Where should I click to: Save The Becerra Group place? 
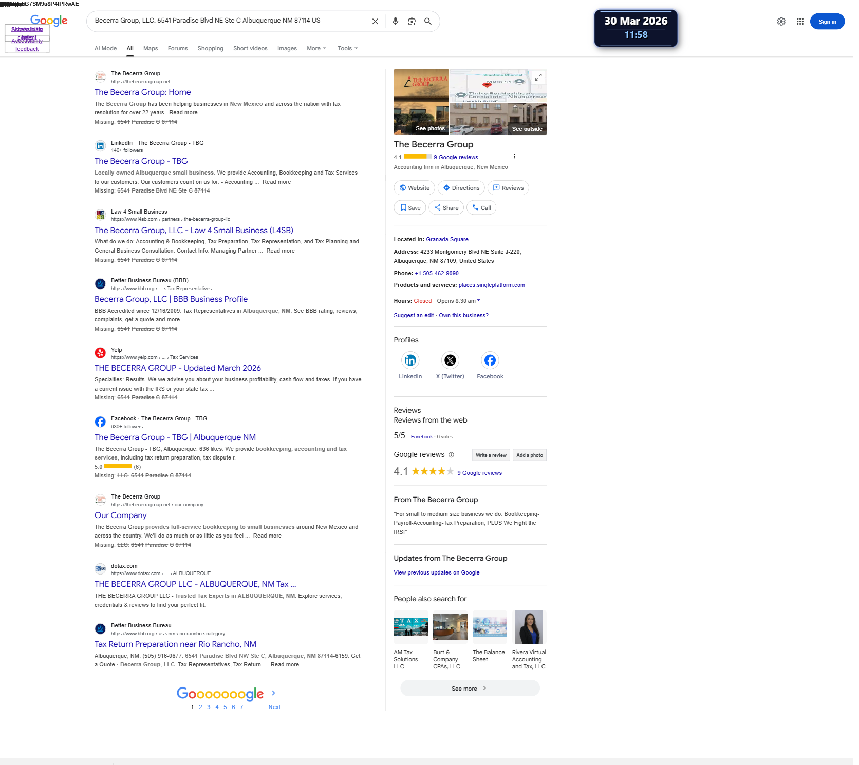coord(410,208)
